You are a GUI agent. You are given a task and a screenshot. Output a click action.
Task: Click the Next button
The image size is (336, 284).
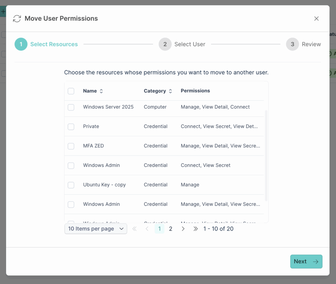tap(306, 261)
